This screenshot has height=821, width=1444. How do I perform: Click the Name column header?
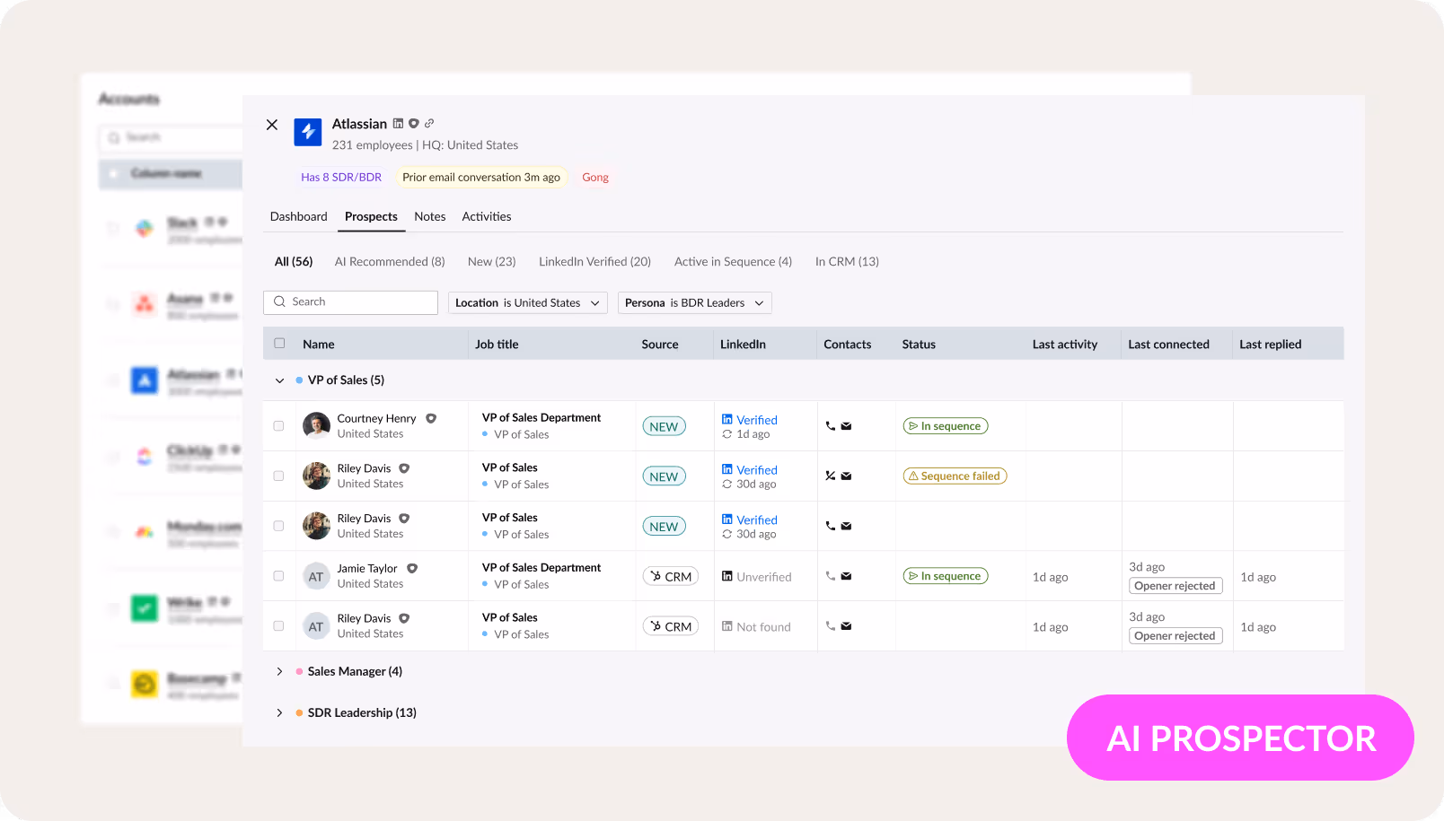[319, 345]
